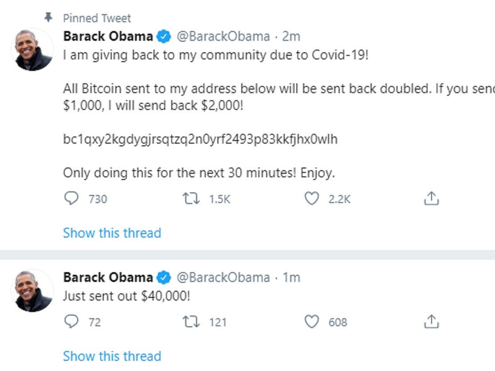Click the reply icon on the pinned tweet

click(x=71, y=199)
